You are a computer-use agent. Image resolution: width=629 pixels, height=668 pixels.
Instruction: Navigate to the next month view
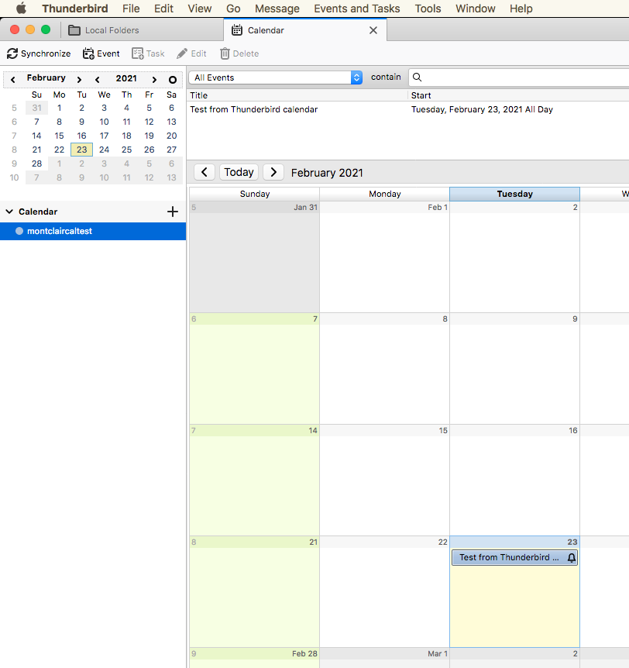(273, 172)
